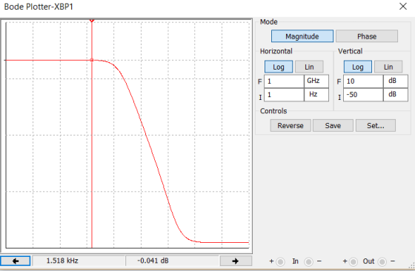415x271 pixels.
Task: Close the Bode Plotter-XBP1 window
Action: (x=403, y=7)
